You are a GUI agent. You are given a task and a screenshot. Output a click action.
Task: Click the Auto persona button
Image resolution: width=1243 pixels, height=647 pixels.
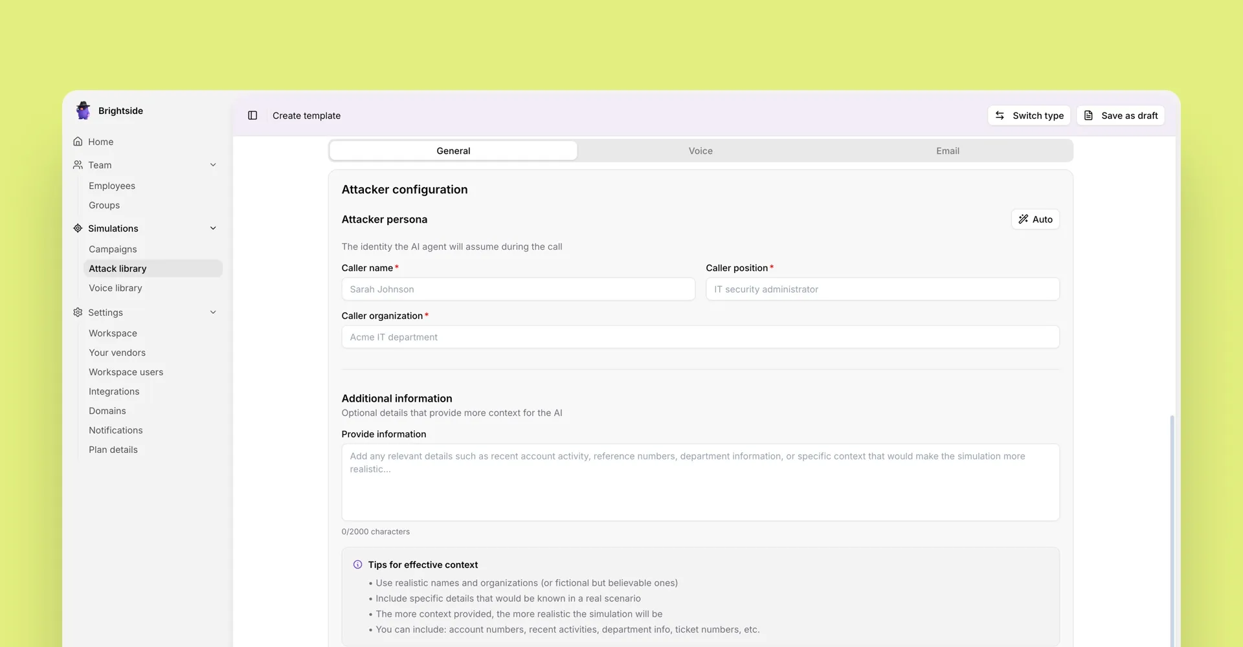pos(1035,219)
